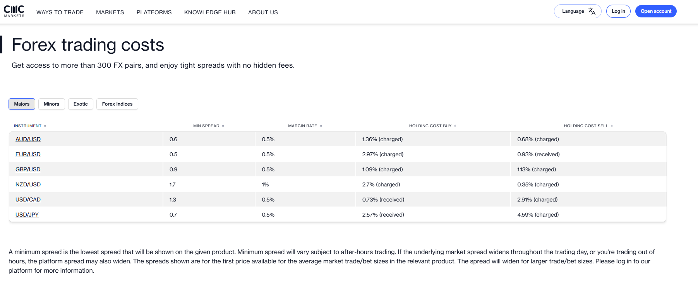Open the About Us menu
The width and height of the screenshot is (698, 292).
(263, 12)
